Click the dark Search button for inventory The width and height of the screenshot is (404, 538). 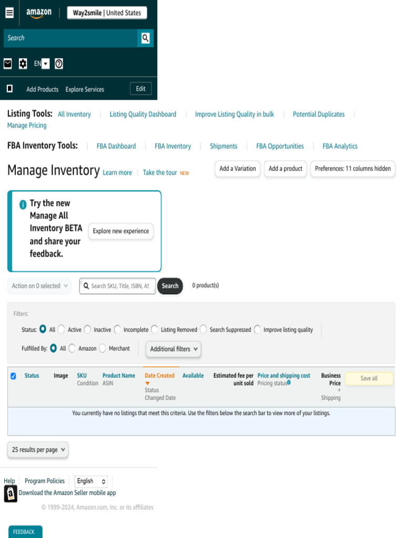170,286
